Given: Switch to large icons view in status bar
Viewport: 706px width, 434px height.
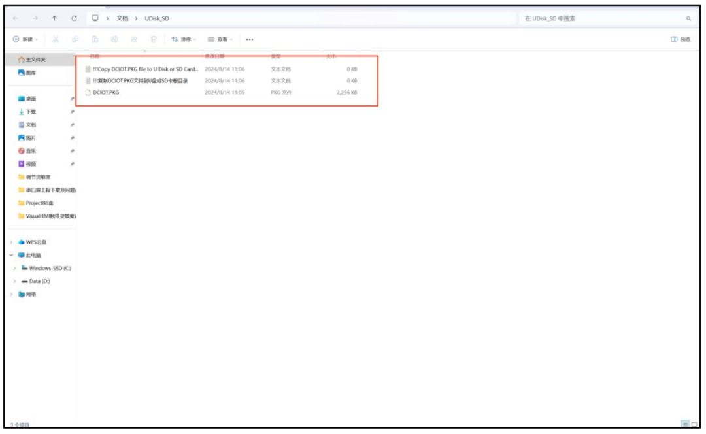Looking at the screenshot, I should [695, 425].
